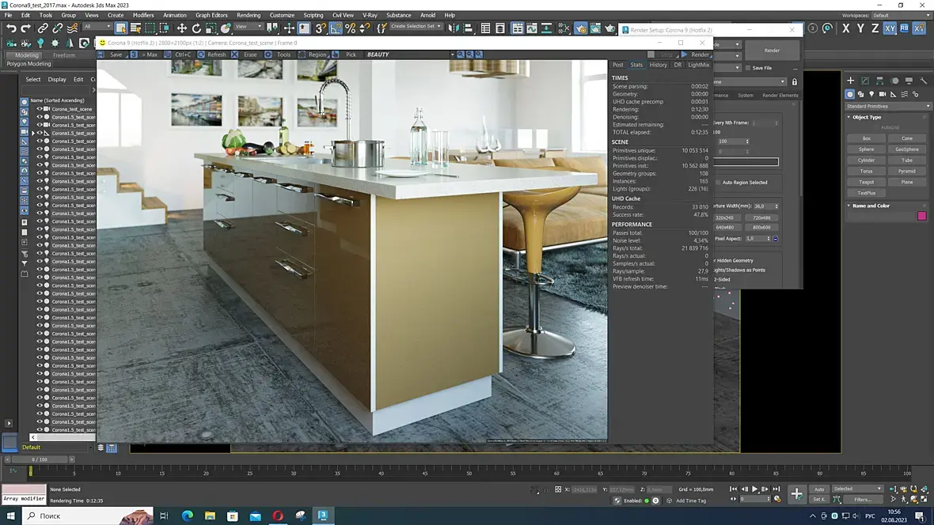This screenshot has height=525, width=934.
Task: Open the Modify panel tab icon
Action: click(865, 81)
